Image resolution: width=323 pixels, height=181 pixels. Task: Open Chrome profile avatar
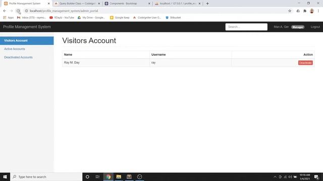312,11
